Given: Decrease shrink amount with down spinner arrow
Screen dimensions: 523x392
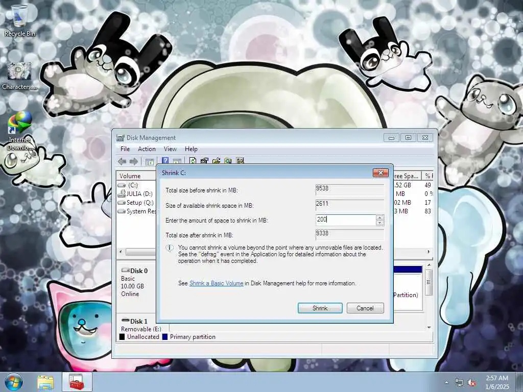Looking at the screenshot, I should [x=380, y=223].
